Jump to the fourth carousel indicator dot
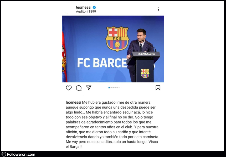This screenshot has width=226, height=157. pyautogui.click(x=115, y=88)
